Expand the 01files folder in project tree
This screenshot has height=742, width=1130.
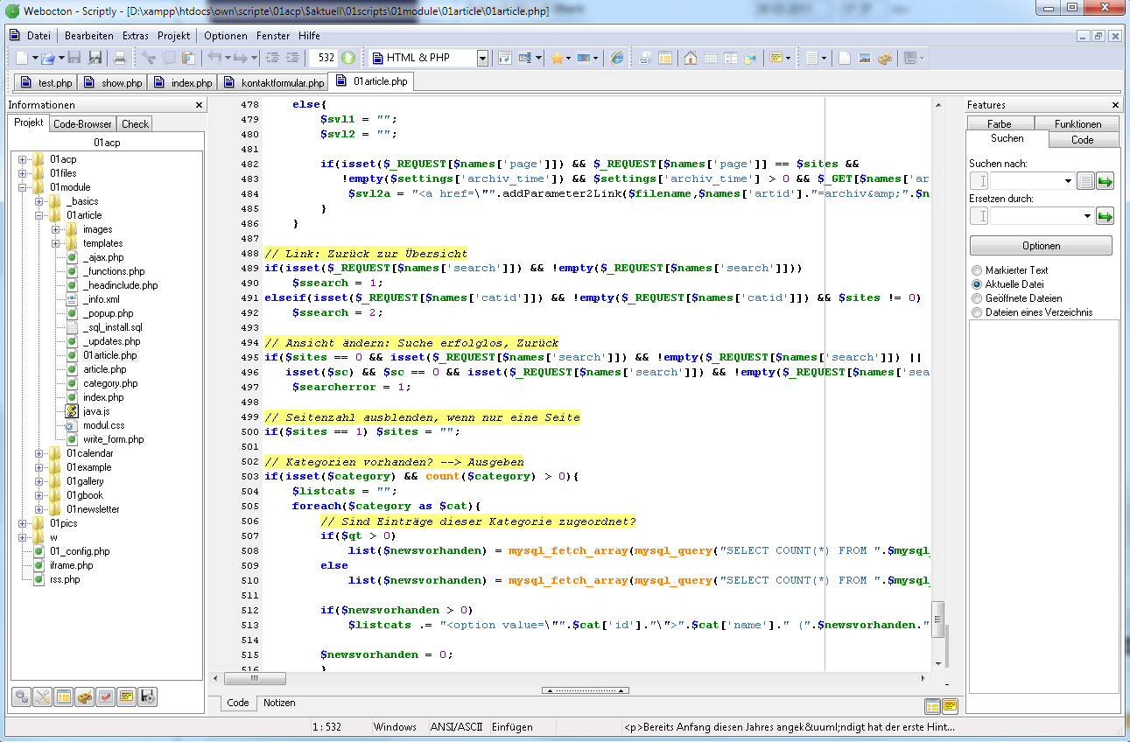(x=23, y=173)
